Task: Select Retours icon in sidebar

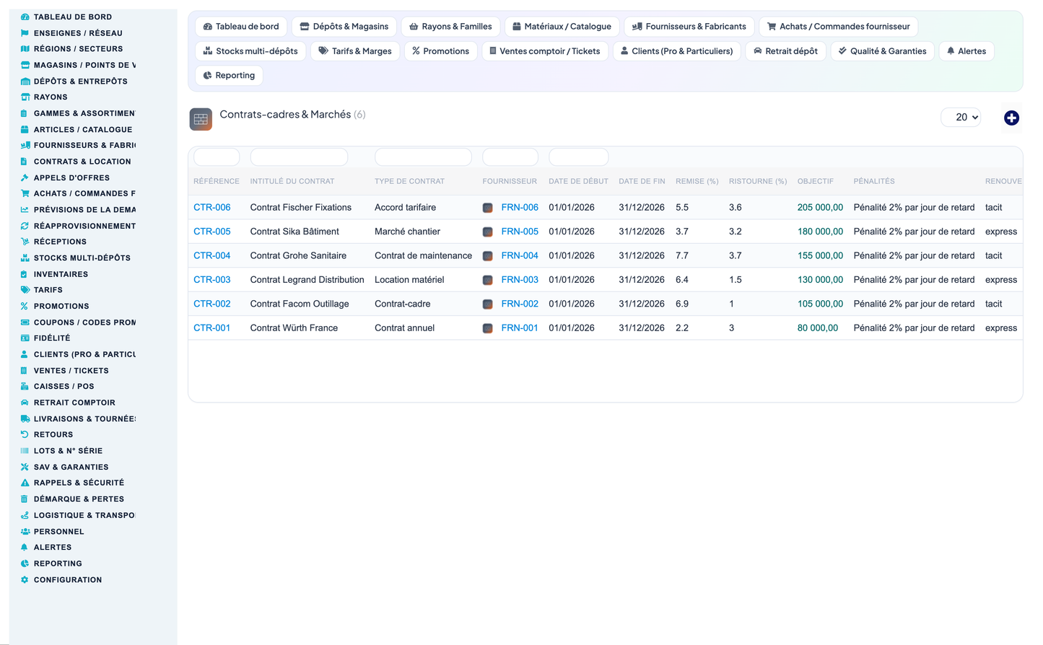Action: (25, 434)
